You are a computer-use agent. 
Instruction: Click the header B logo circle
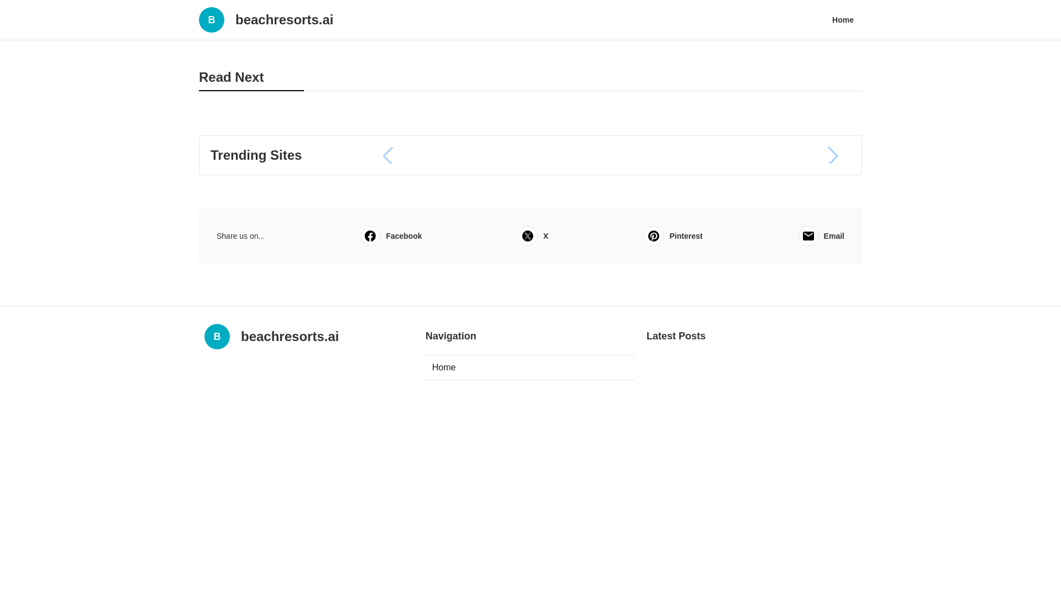click(x=212, y=20)
